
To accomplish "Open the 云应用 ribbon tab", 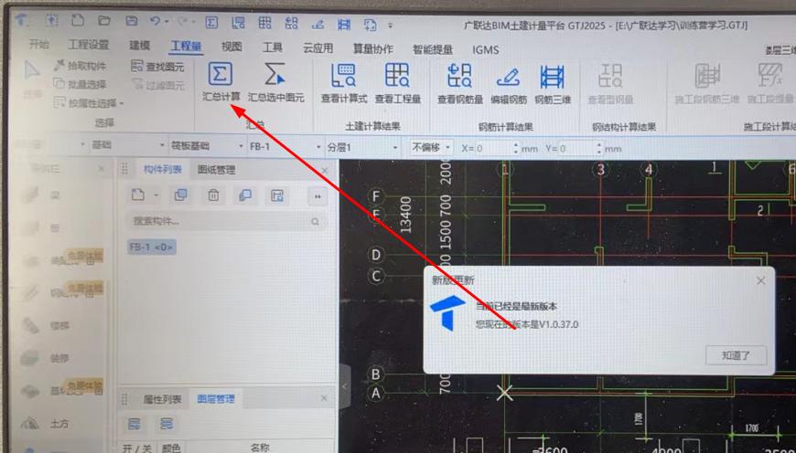I will (317, 48).
